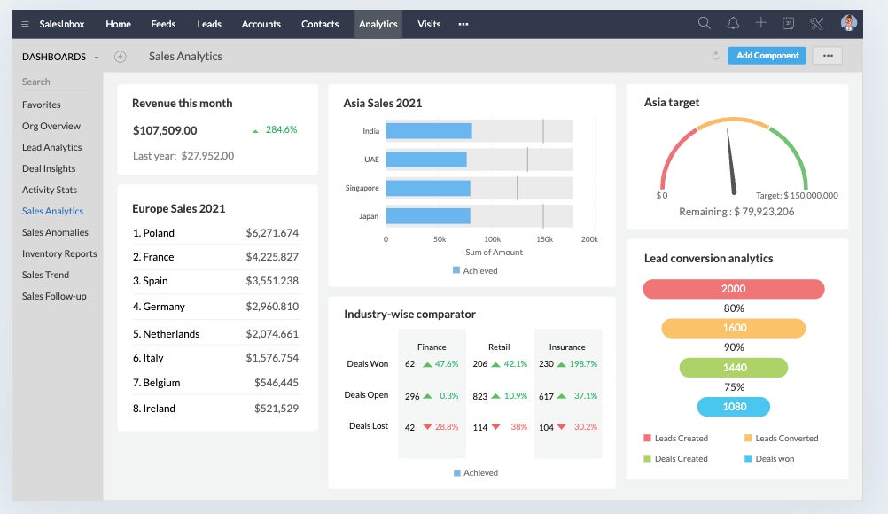
Task: Open the Feeds tab
Action: (163, 24)
